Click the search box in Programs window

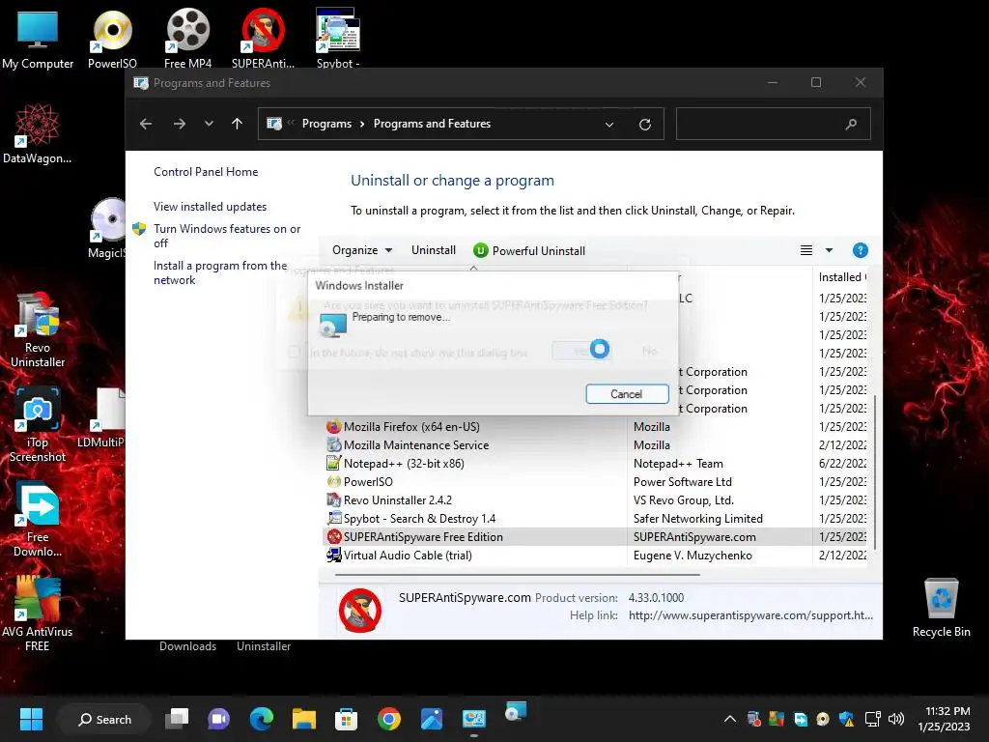click(x=774, y=124)
